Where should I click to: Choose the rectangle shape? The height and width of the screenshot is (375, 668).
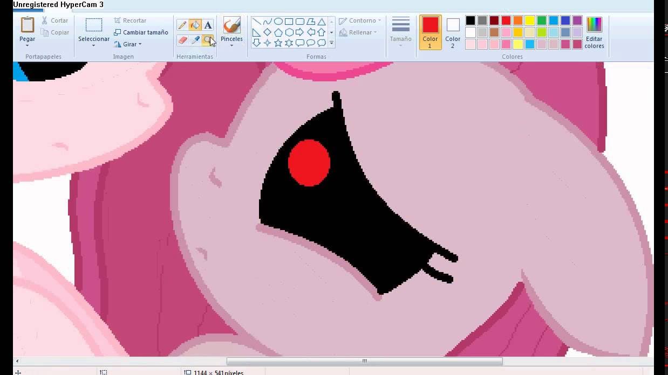tap(289, 22)
